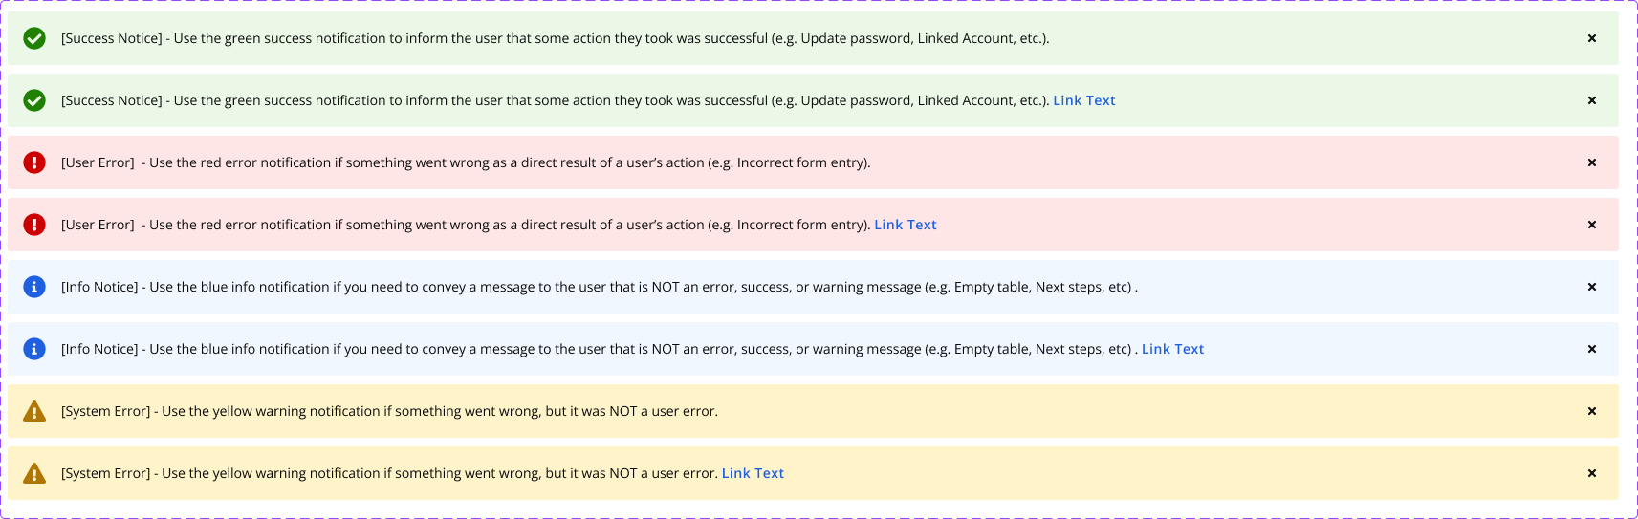The width and height of the screenshot is (1638, 519).
Task: Dismiss the first yellow system error notification
Action: [1592, 411]
